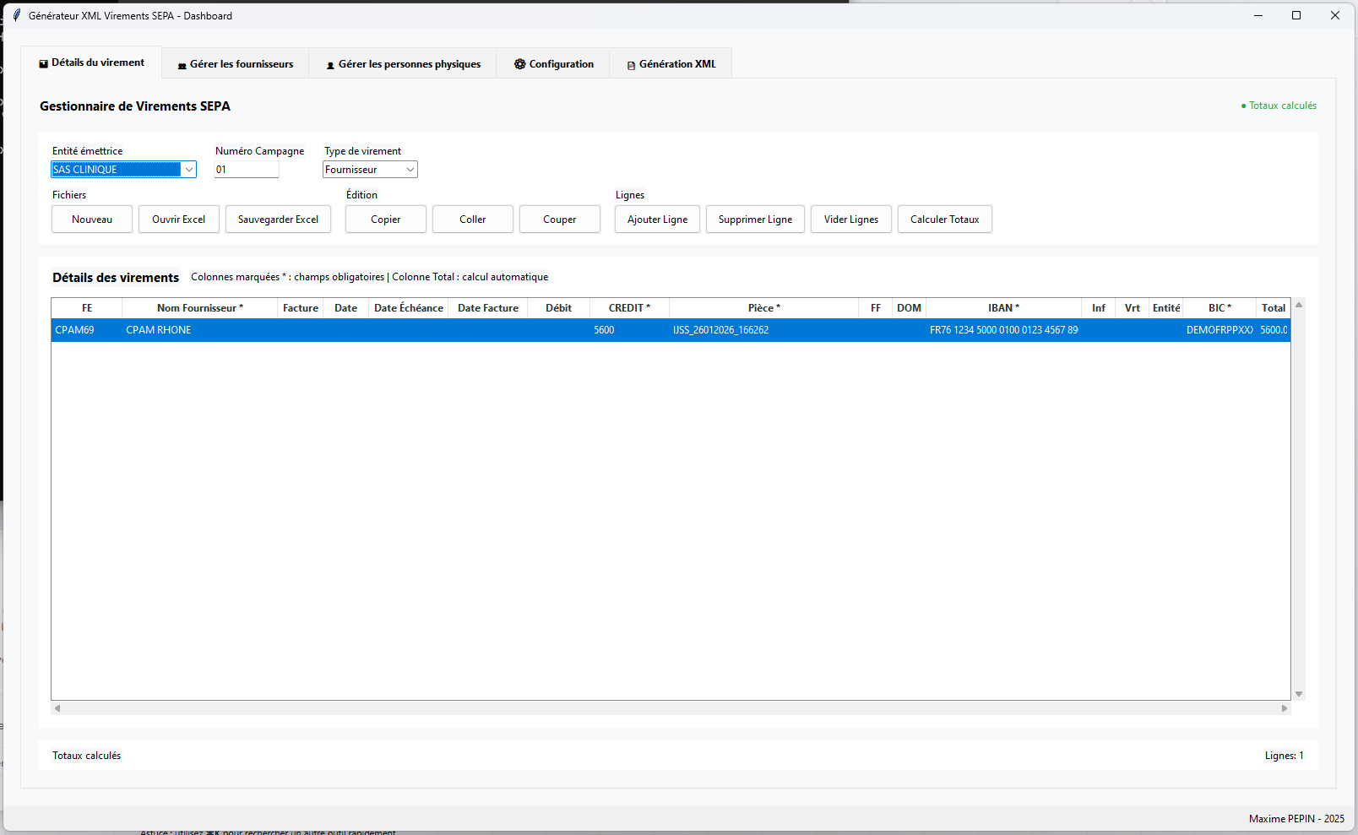Click the horizontal scrollbar left arrow
This screenshot has height=835, width=1358.
click(57, 708)
